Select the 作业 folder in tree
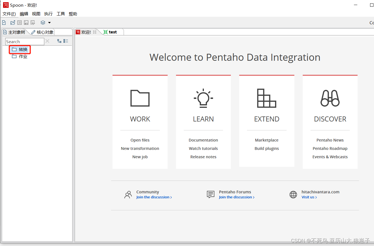Image resolution: width=374 pixels, height=246 pixels. [23, 57]
